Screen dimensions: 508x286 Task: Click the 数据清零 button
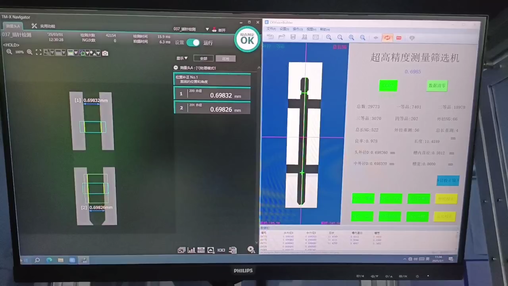(x=437, y=85)
